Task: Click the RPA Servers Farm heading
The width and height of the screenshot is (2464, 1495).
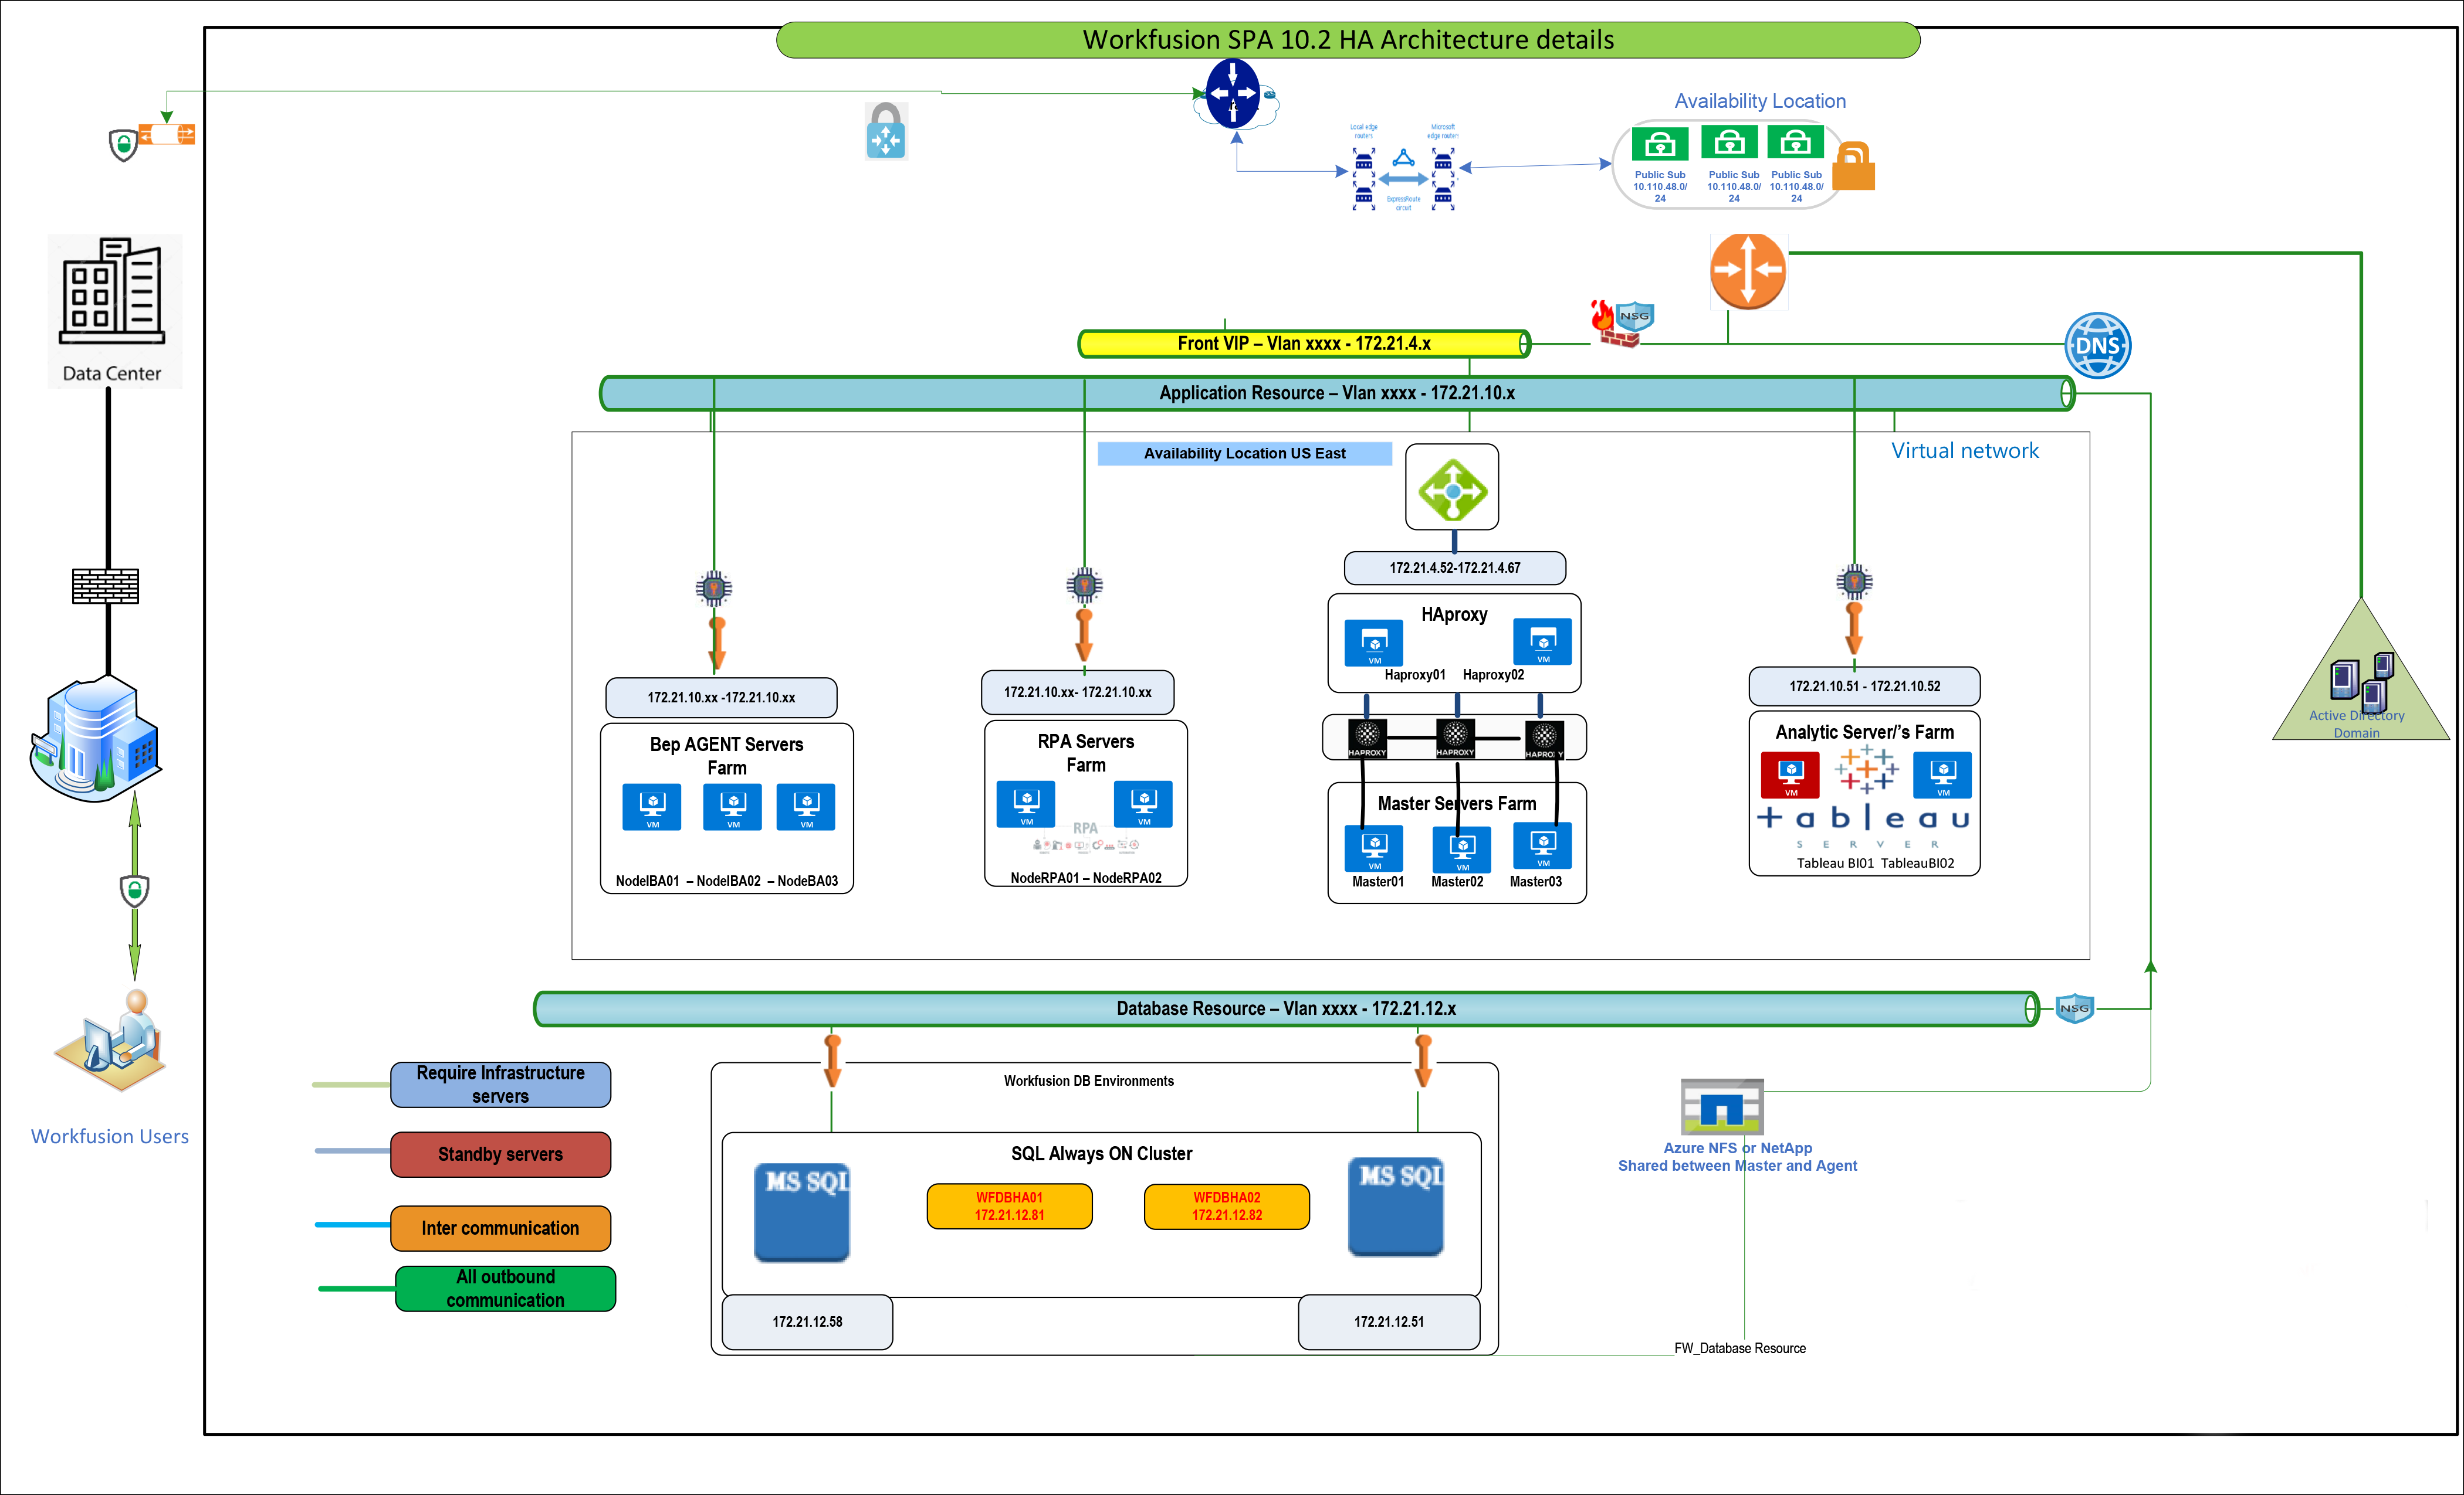Action: pyautogui.click(x=1085, y=753)
